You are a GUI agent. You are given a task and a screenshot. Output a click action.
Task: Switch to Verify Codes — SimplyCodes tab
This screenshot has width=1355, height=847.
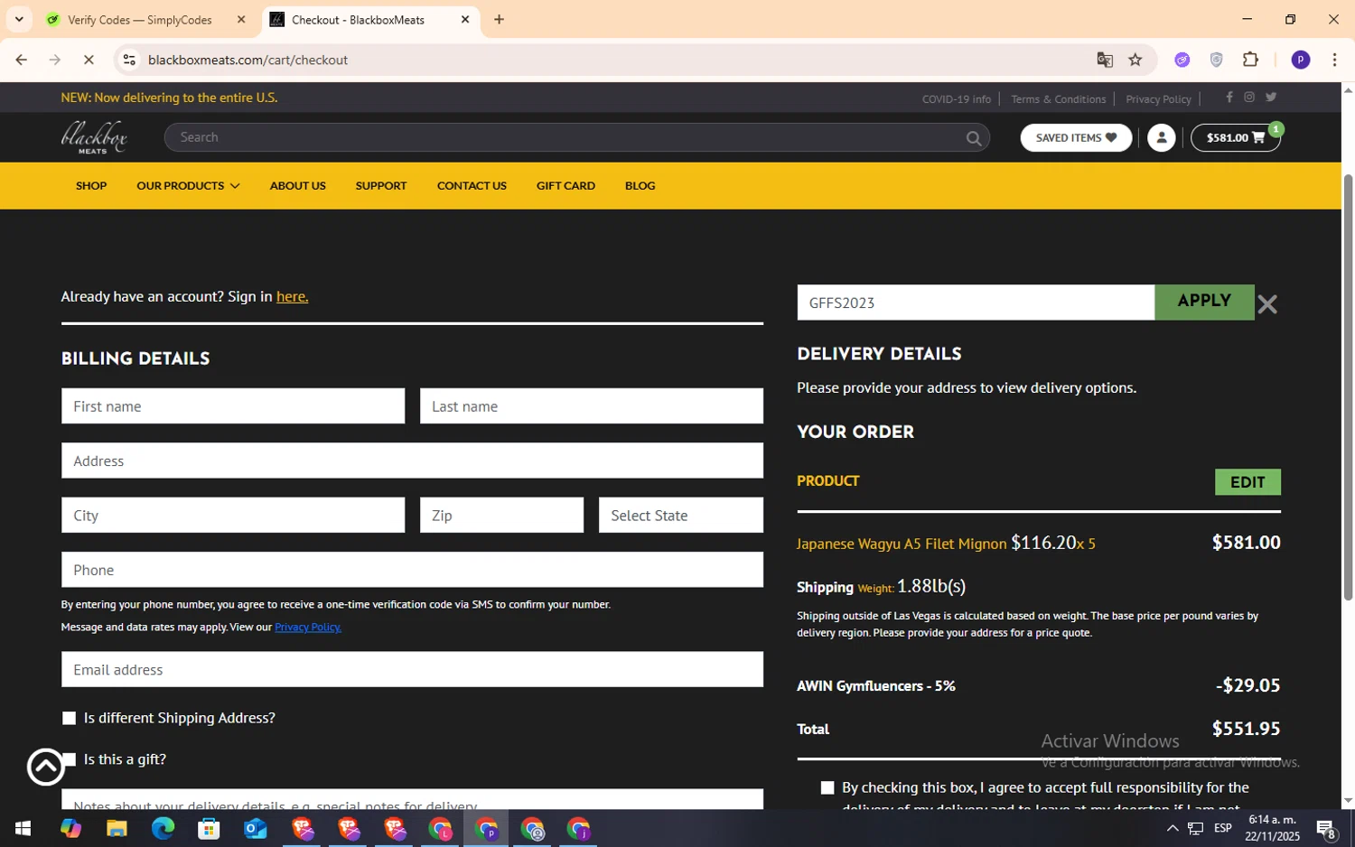point(140,20)
